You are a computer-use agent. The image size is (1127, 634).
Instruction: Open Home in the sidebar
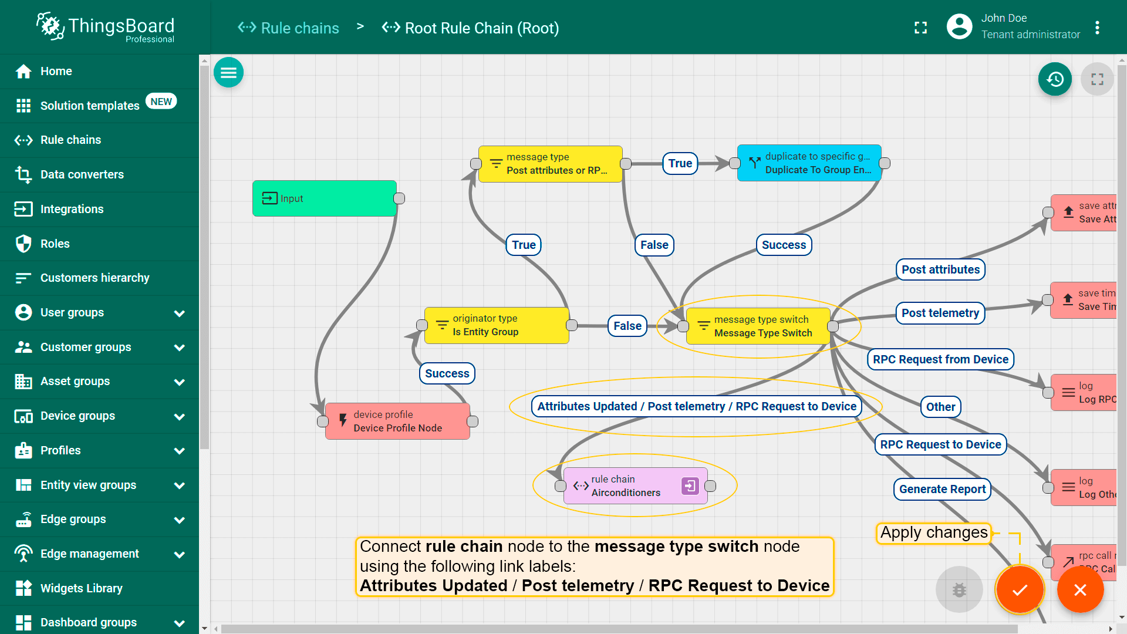coord(100,71)
